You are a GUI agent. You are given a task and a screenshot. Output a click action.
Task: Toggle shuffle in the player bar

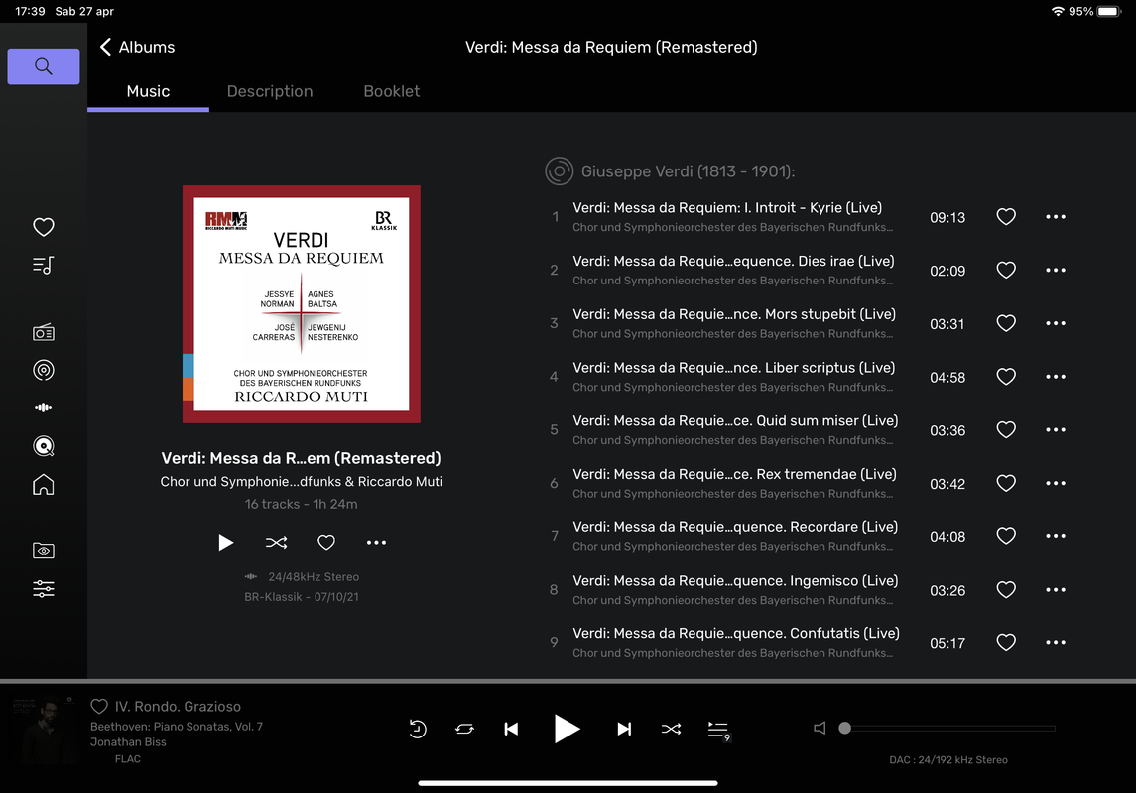(671, 729)
